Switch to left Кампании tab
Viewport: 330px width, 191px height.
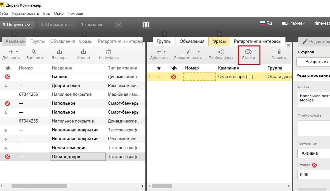point(14,41)
